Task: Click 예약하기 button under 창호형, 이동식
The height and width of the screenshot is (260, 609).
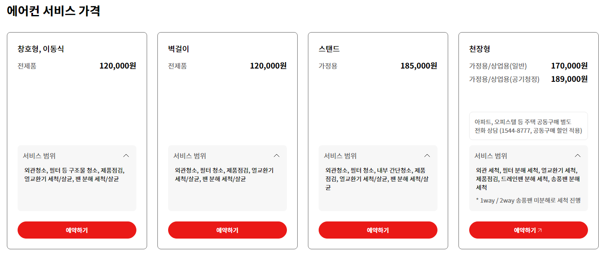Action: [77, 230]
